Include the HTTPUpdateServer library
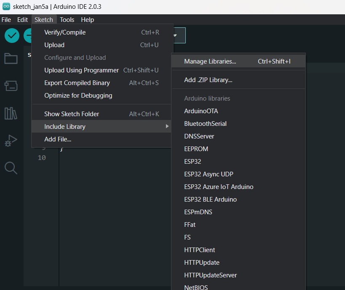Image resolution: width=345 pixels, height=290 pixels. (238, 275)
